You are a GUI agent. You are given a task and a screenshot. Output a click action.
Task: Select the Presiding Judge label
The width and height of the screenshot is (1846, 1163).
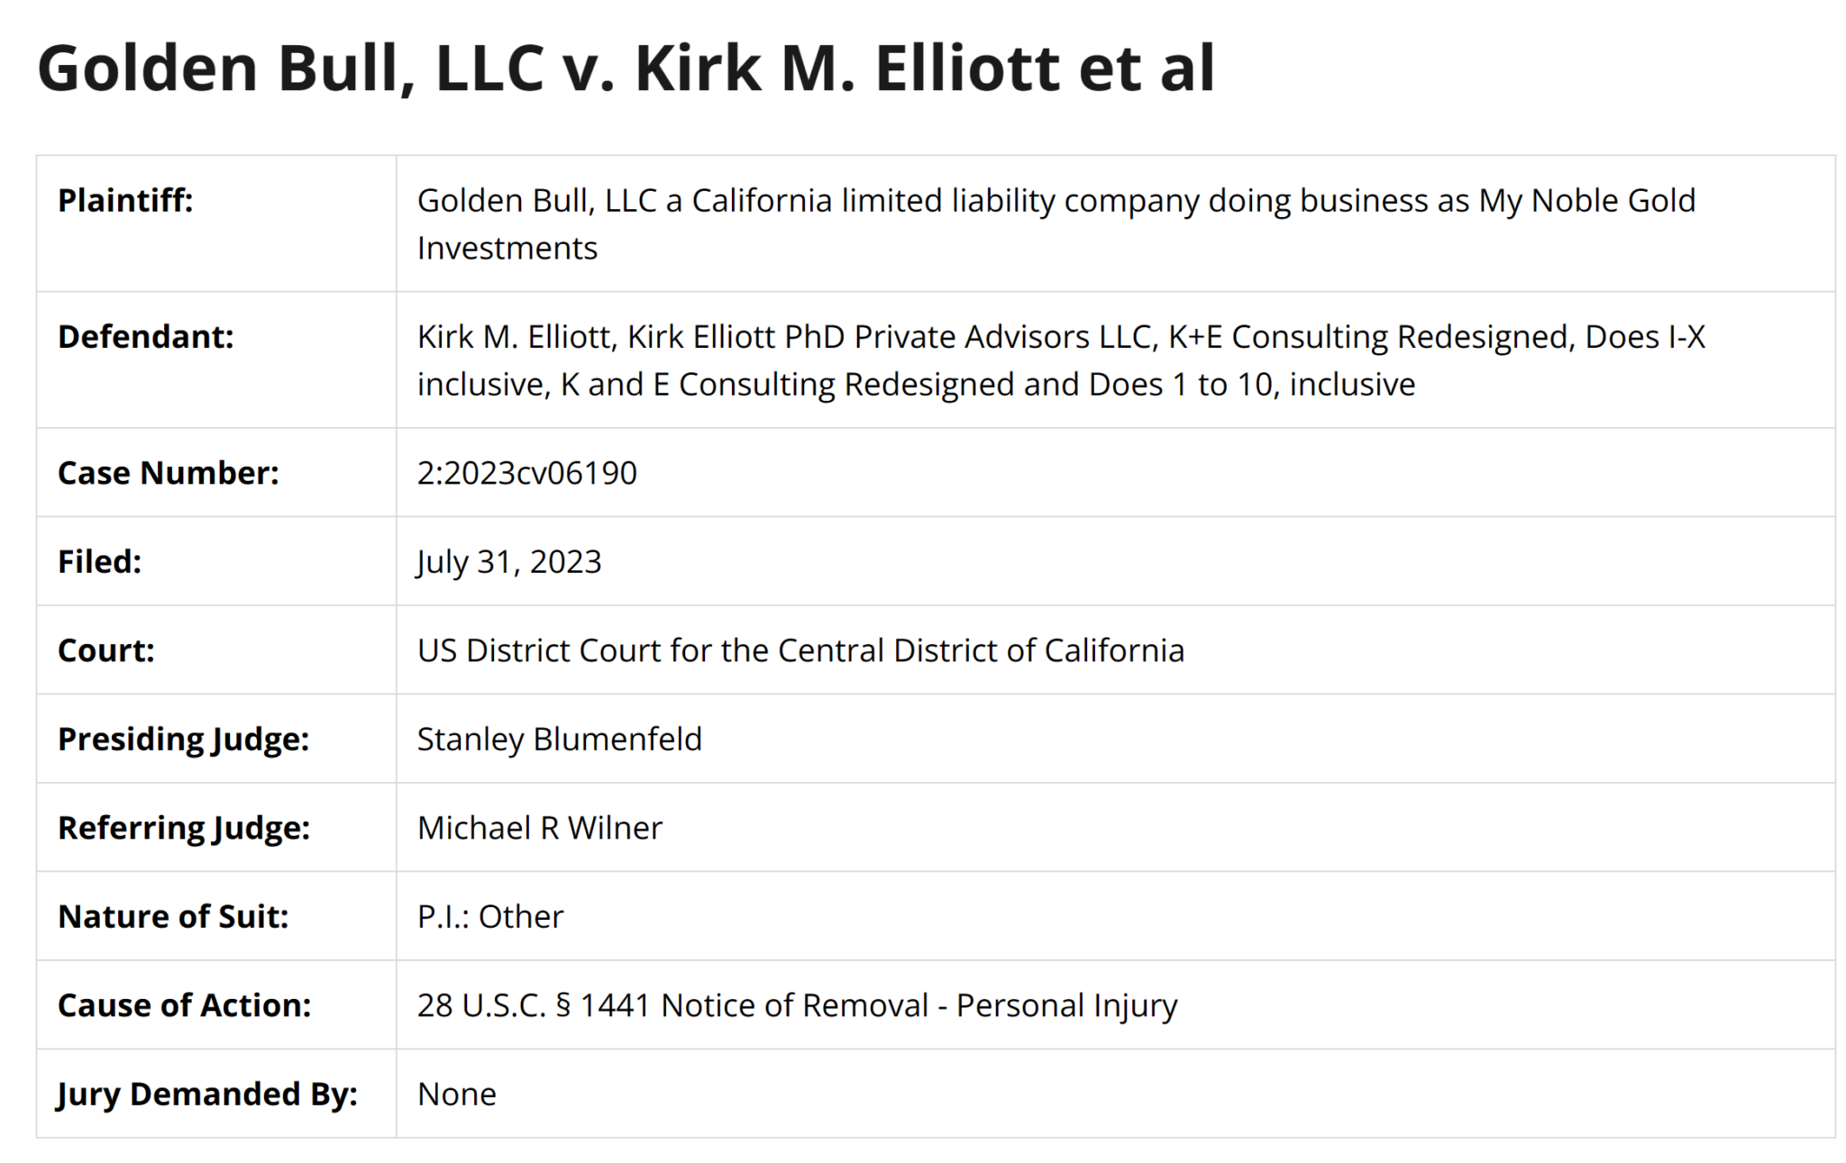click(183, 739)
